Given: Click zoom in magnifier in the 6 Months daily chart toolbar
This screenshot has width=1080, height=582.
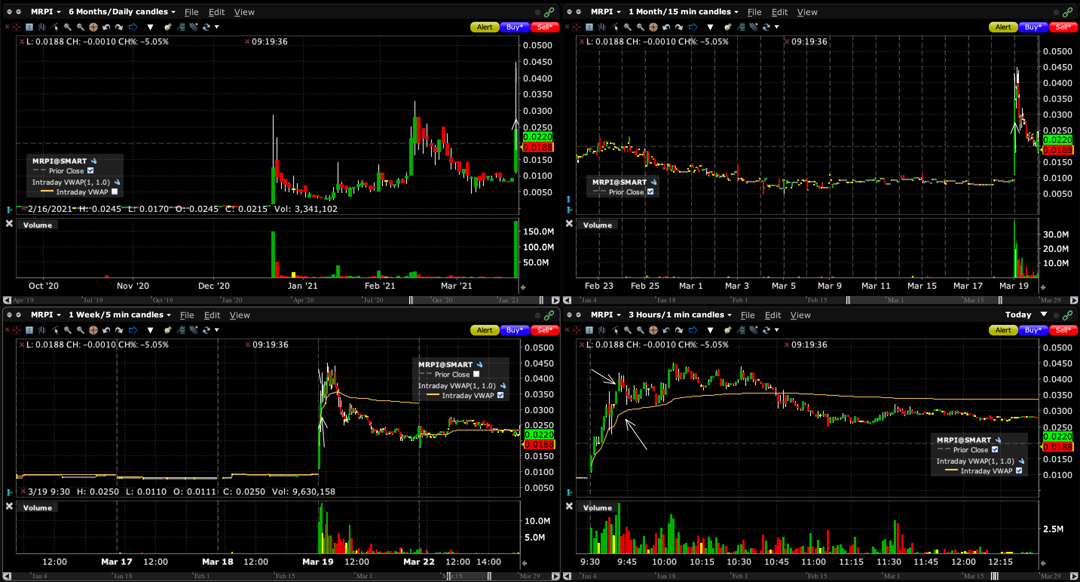Looking at the screenshot, I should pos(67,27).
